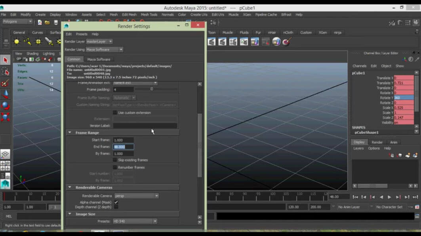Open the Render Using Maya Software dropdown
This screenshot has width=421, height=236.
(104, 49)
